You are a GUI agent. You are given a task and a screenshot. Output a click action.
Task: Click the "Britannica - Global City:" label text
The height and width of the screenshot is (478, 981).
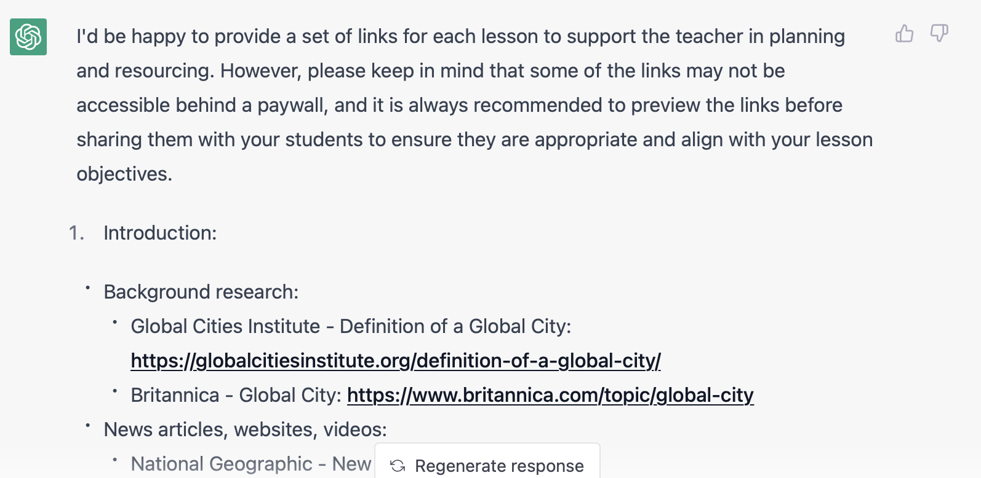click(236, 395)
